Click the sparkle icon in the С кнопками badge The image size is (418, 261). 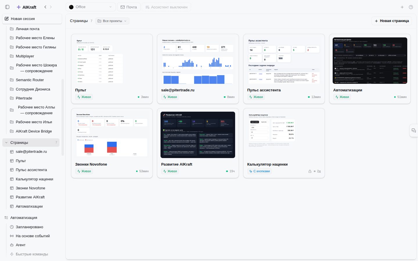(251, 171)
